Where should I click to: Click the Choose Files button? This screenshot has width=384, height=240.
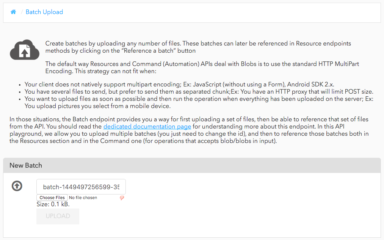[x=52, y=198]
